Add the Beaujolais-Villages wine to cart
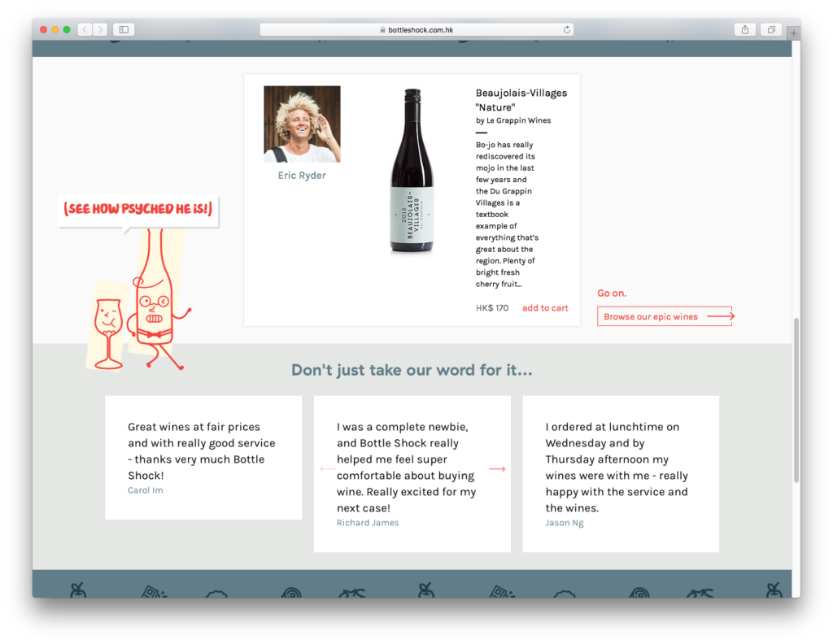The image size is (833, 644). [x=545, y=308]
